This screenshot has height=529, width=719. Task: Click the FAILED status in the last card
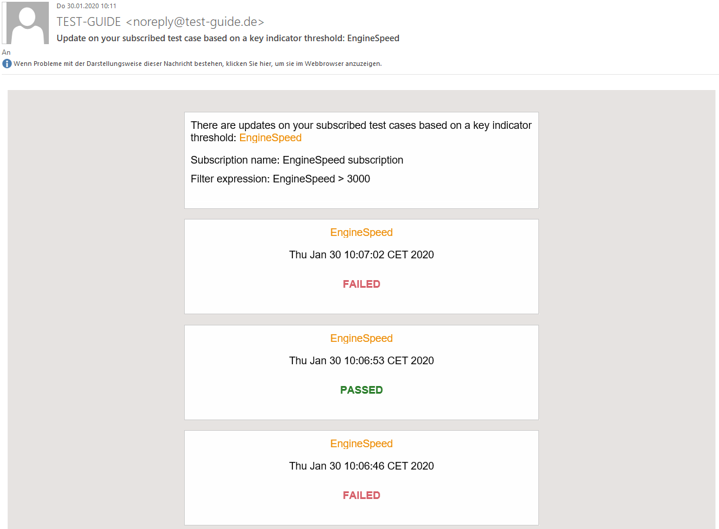(361, 495)
